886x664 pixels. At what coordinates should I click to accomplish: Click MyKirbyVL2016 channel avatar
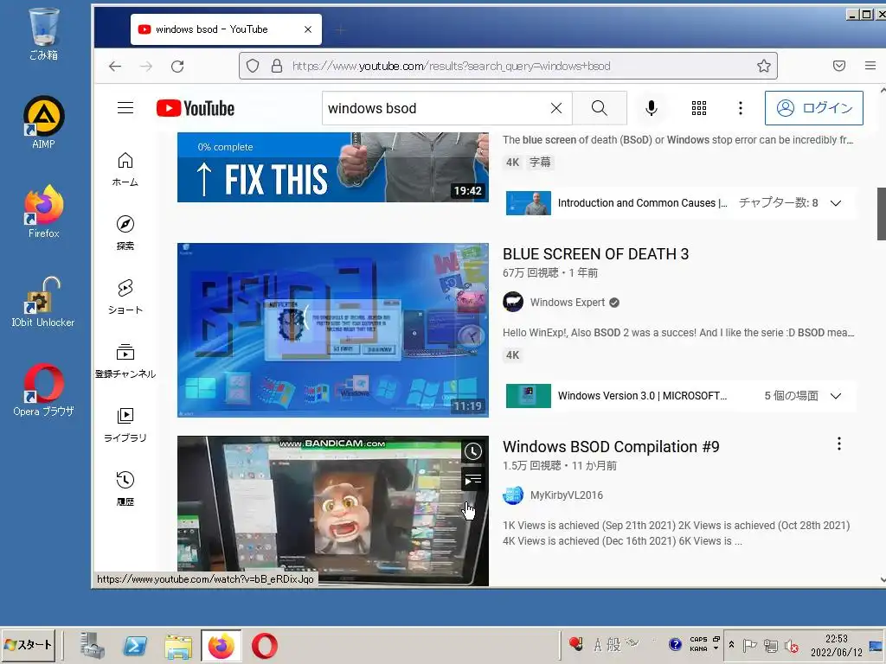(513, 495)
